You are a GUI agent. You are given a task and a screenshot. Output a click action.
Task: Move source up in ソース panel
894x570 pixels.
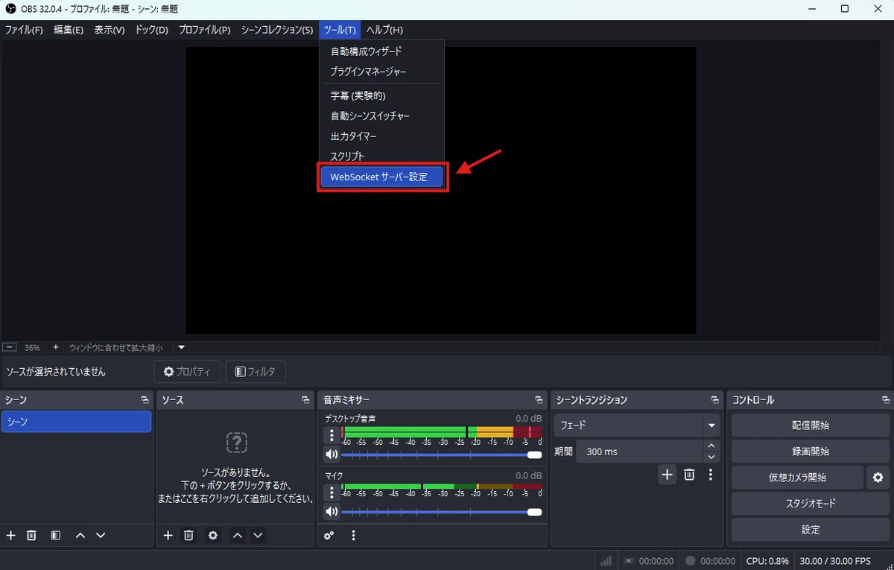[x=237, y=535]
